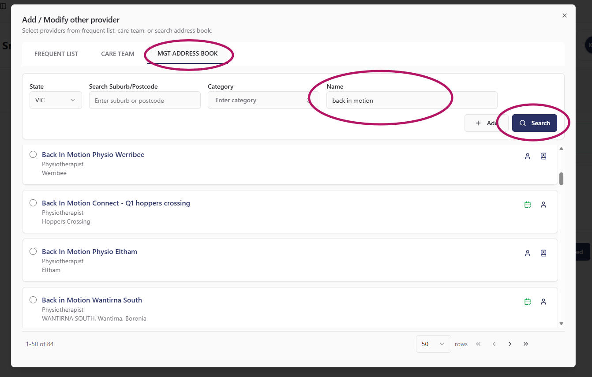Click green calendar icon on Wantirna South row
This screenshot has height=377, width=592.
click(x=528, y=302)
